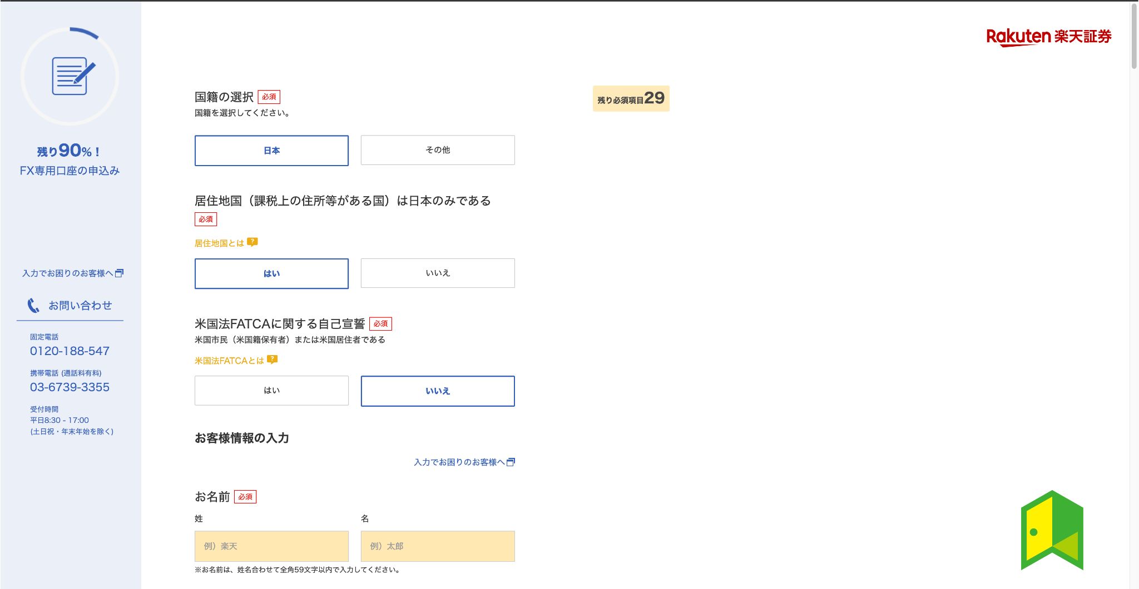Click the 平日8:30 - 17:00 reception hours text
1139x589 pixels.
click(x=60, y=420)
